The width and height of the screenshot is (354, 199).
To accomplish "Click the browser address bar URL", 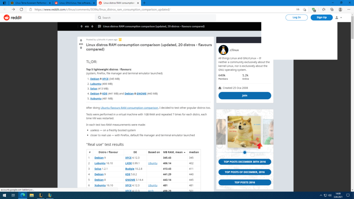I will tap(102, 9).
